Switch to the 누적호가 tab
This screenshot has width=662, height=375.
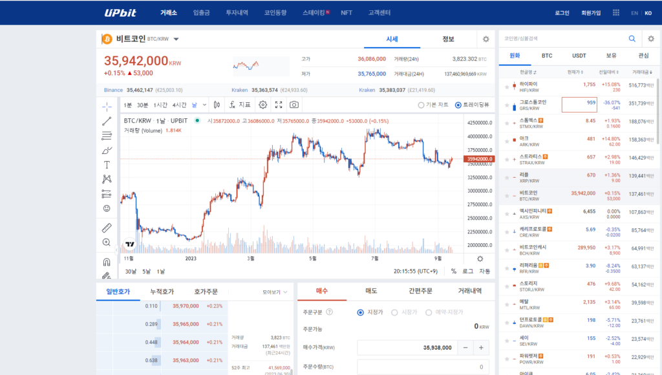162,292
